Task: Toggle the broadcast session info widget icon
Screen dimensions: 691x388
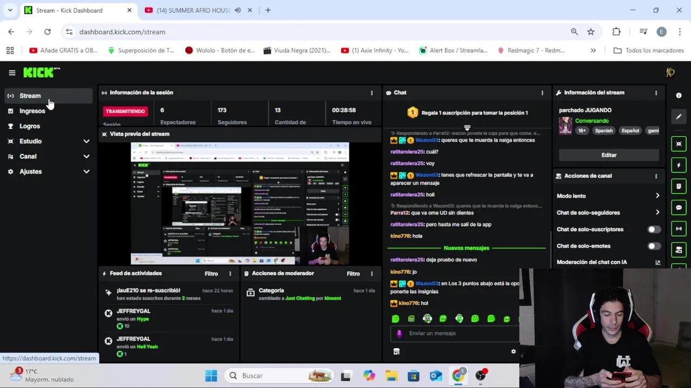Action: [679, 228]
